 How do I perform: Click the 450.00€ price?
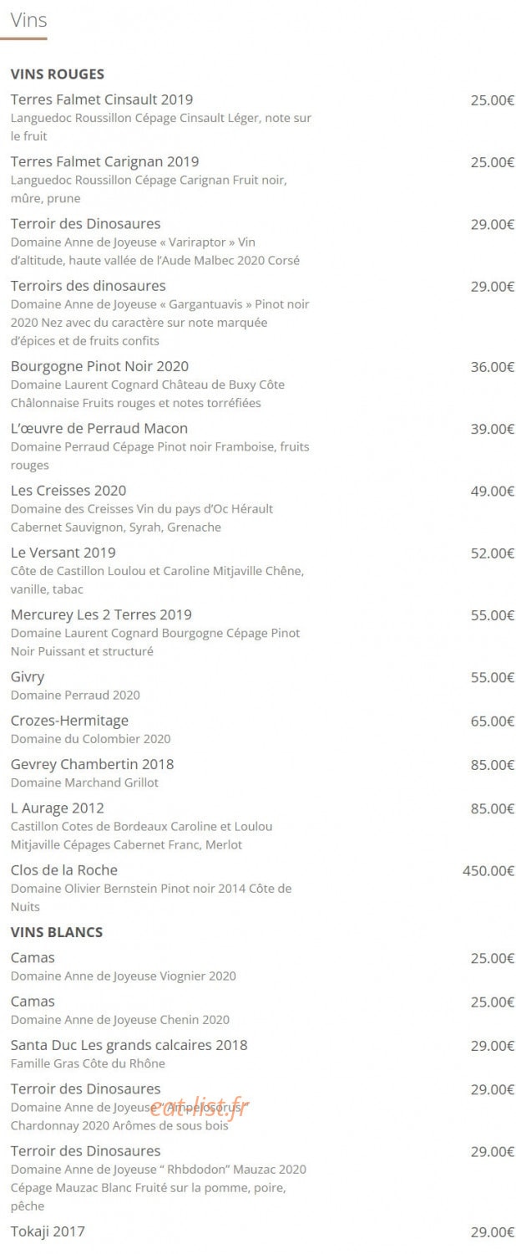(488, 871)
